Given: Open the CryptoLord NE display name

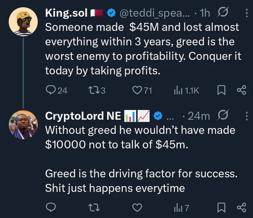Looking at the screenshot, I should pyautogui.click(x=83, y=116).
